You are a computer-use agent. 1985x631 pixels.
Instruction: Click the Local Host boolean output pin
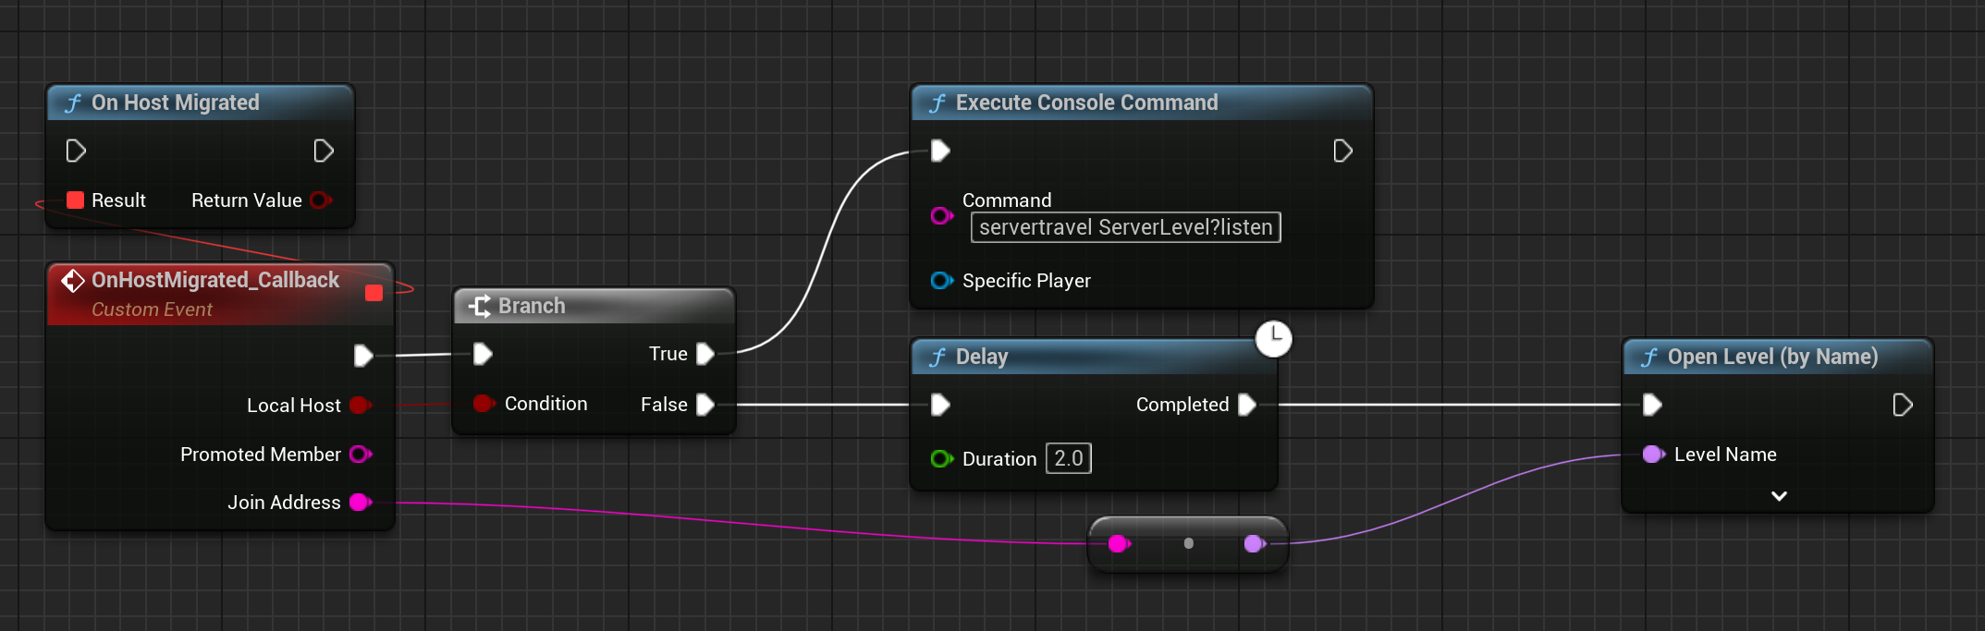pos(361,406)
